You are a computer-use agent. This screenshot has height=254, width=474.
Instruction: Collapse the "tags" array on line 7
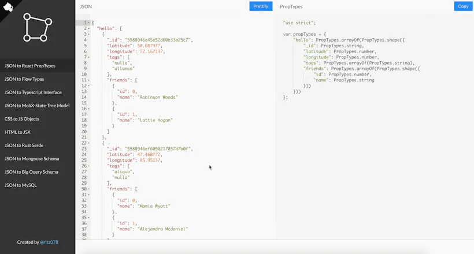88,57
